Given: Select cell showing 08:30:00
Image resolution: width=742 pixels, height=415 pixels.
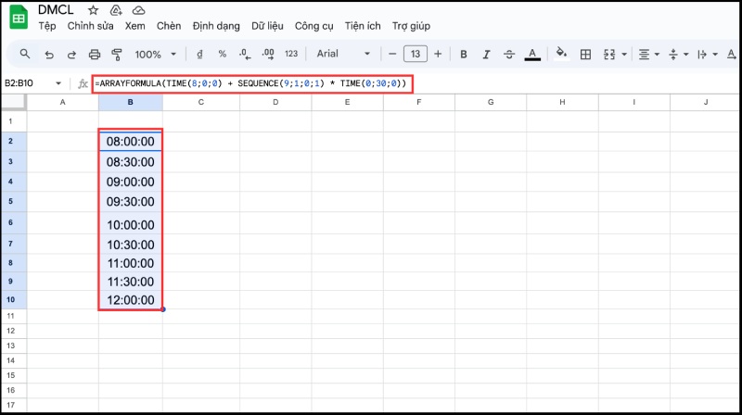Looking at the screenshot, I should pyautogui.click(x=130, y=162).
